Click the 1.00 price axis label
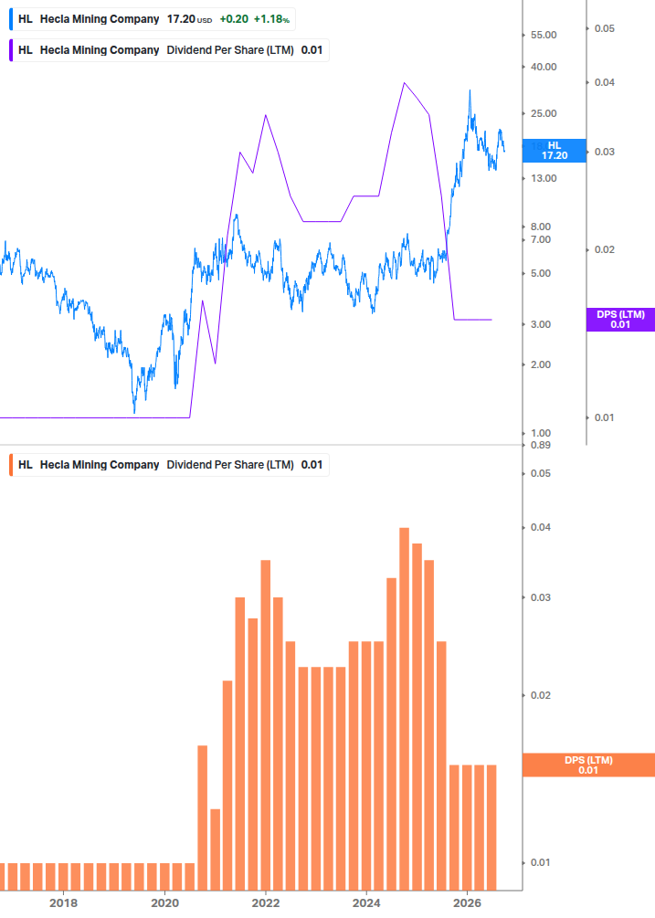This screenshot has width=655, height=918. (x=540, y=433)
